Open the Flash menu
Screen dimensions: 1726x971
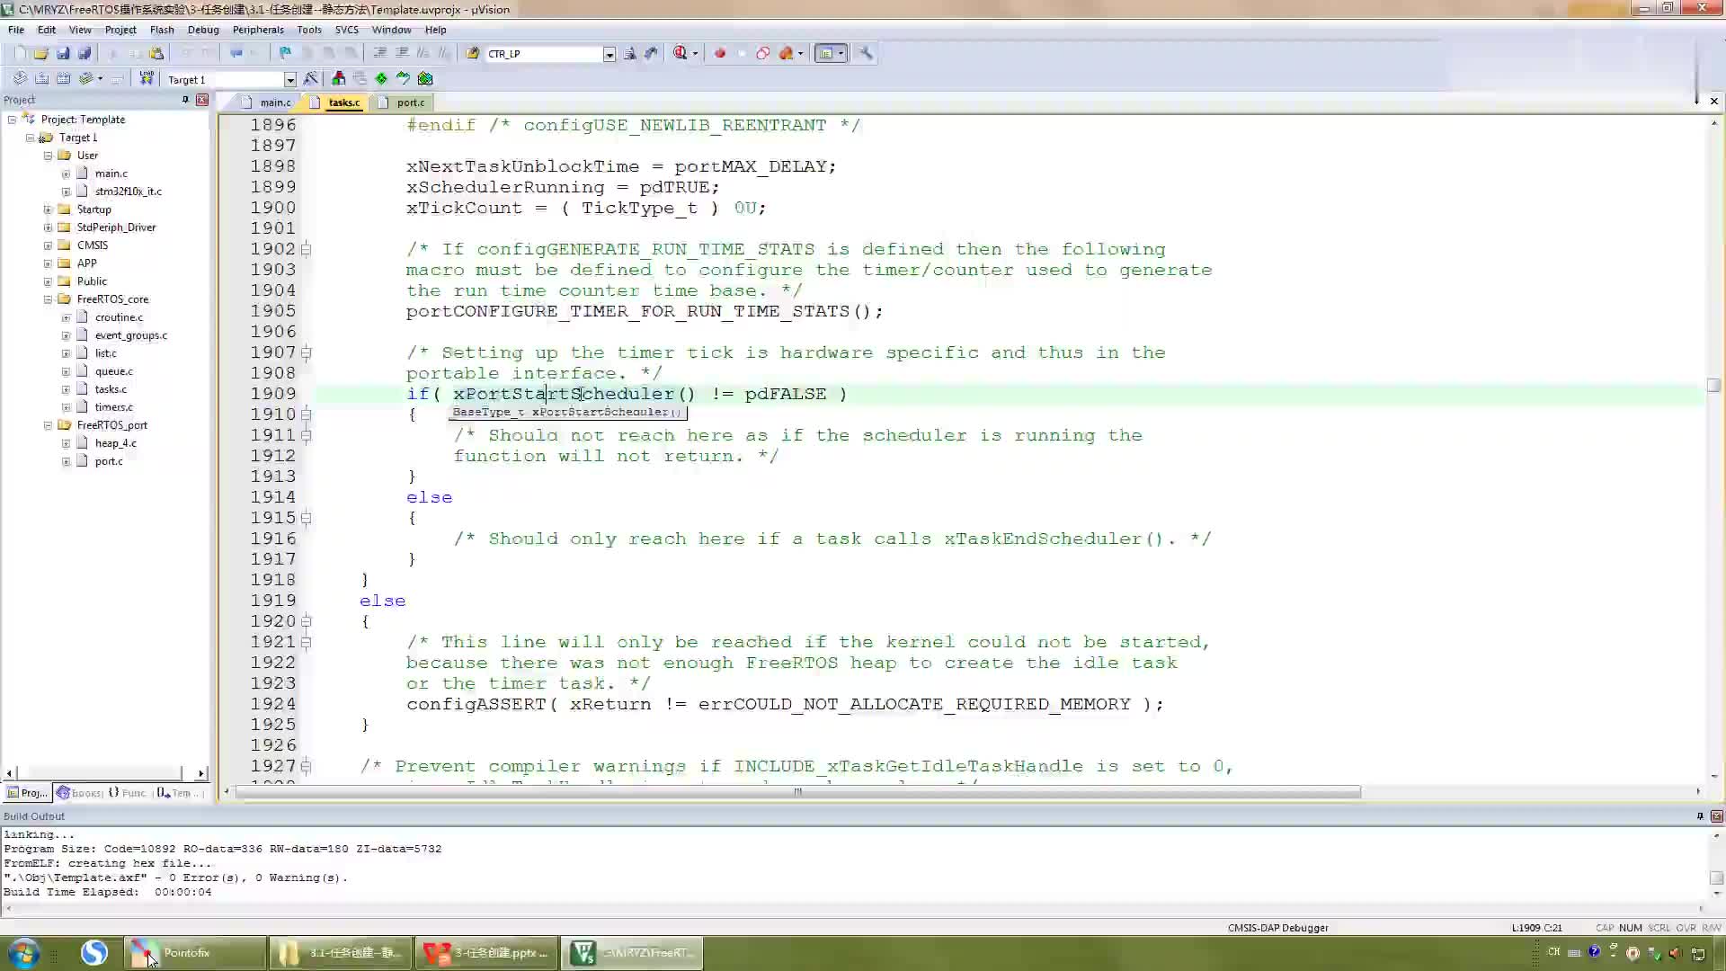[x=162, y=30]
